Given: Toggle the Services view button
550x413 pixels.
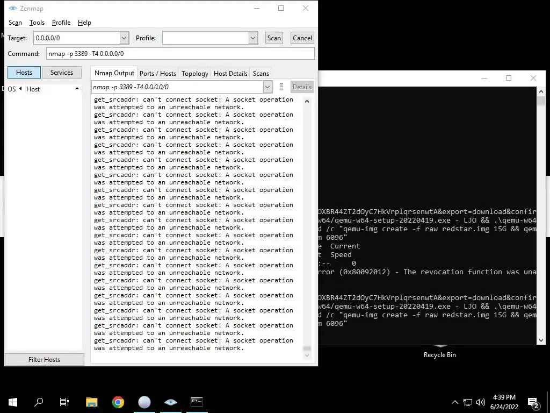Looking at the screenshot, I should coord(62,73).
